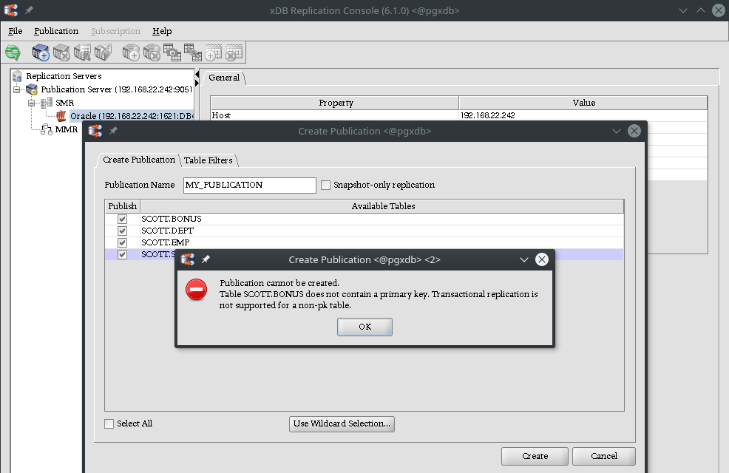This screenshot has height=473, width=729.
Task: Click the 192.168.22.242 value cell
Action: pyautogui.click(x=583, y=115)
